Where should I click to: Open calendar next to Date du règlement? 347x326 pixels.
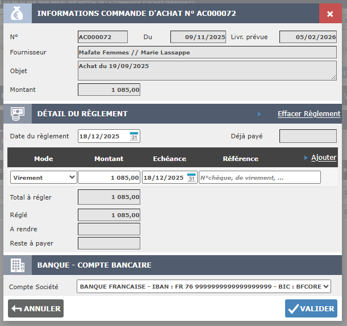(134, 136)
